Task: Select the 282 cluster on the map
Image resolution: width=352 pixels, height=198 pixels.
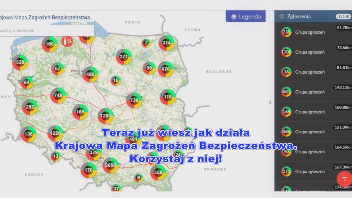Action: tap(30, 107)
